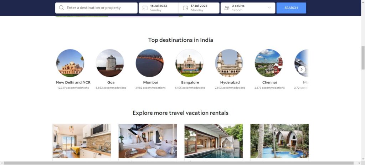Viewport: 365px width, 165px height.
Task: Click the guests people icon
Action: pos(227,8)
